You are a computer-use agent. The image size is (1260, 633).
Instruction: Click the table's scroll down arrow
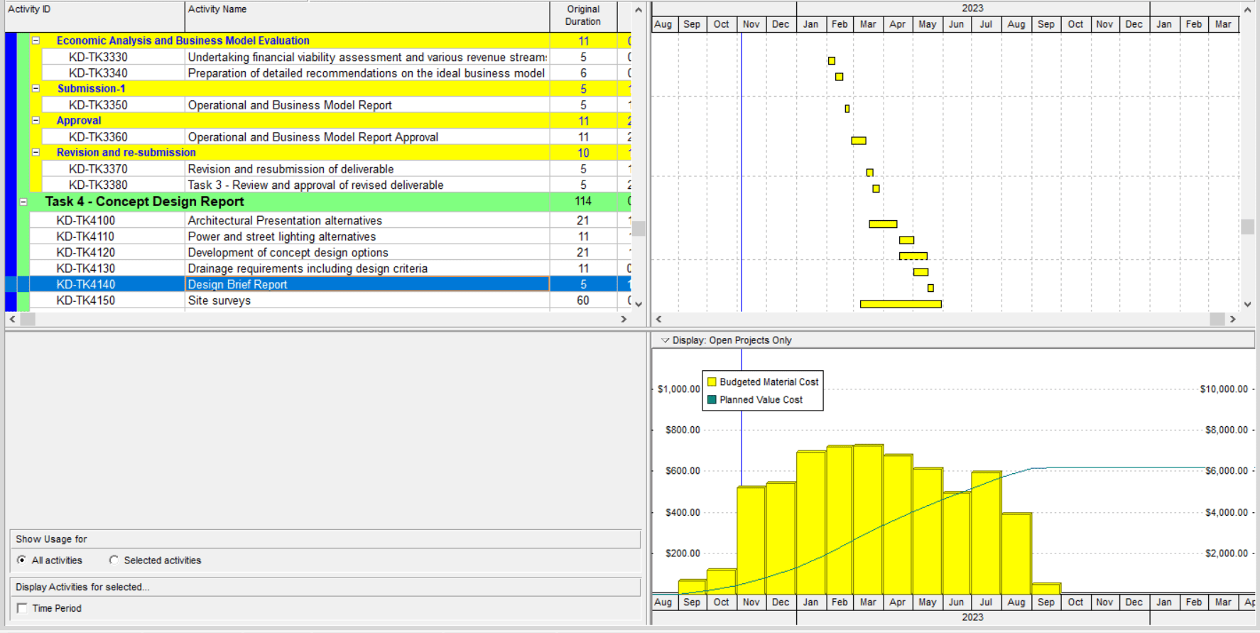click(x=638, y=304)
